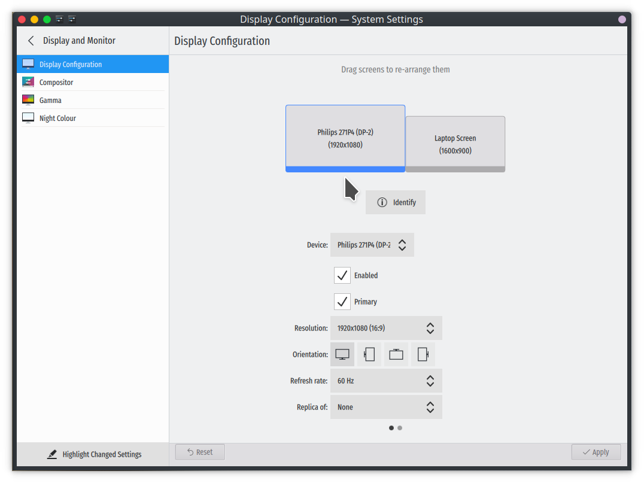Open the Refresh rate dropdown
The image size is (644, 483).
tap(386, 381)
